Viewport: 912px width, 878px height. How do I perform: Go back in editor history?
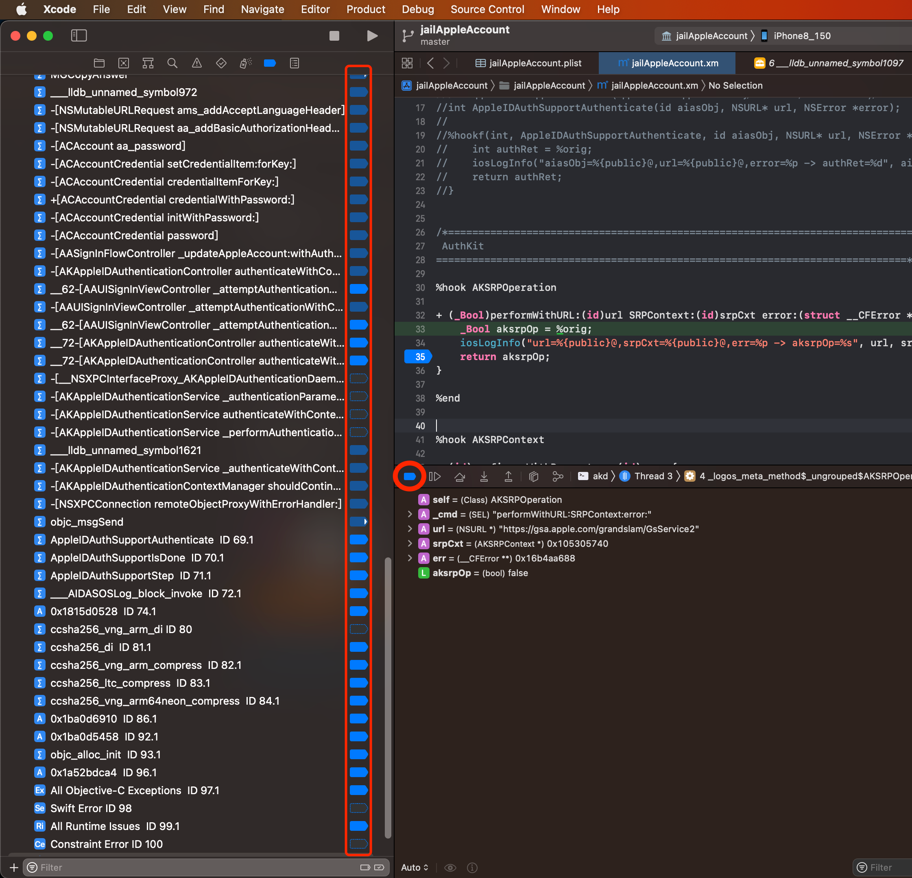coord(430,63)
